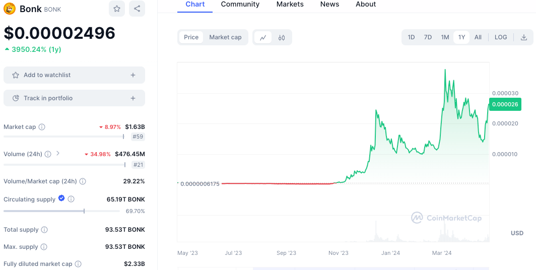Click the pie chart icon in Track in portfolio
The image size is (536, 270).
[16, 98]
